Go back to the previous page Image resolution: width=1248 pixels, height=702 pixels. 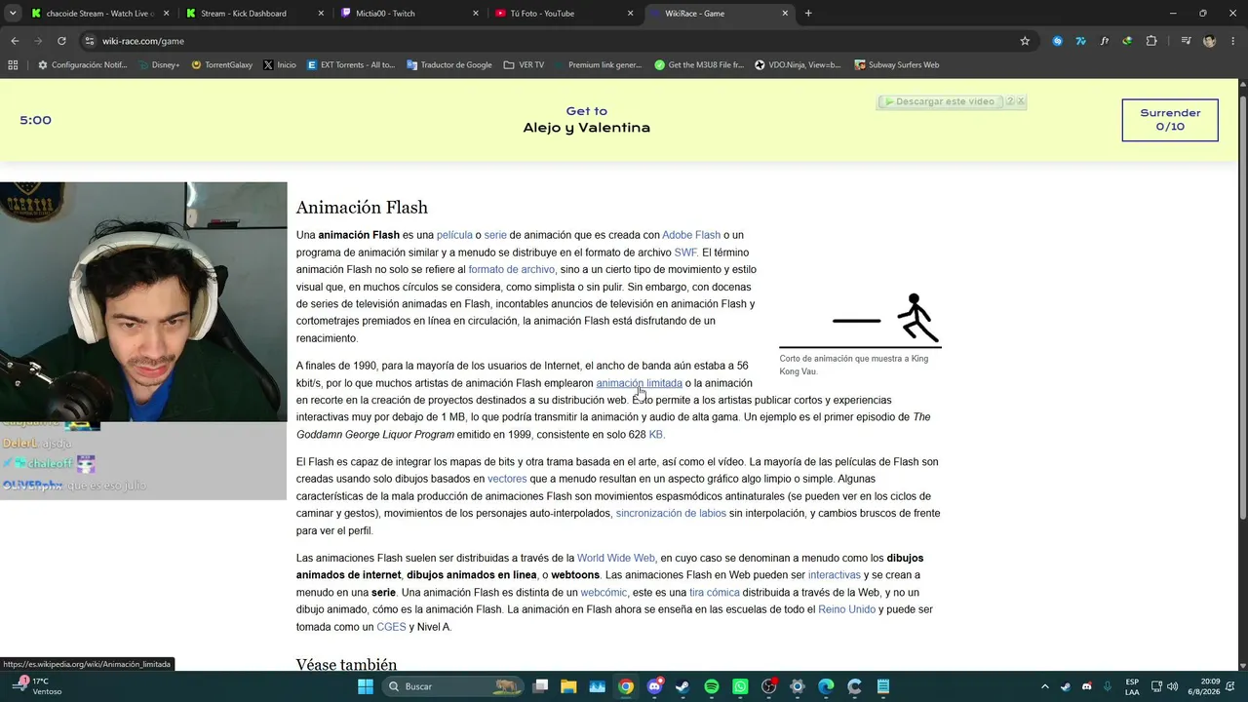coord(15,41)
